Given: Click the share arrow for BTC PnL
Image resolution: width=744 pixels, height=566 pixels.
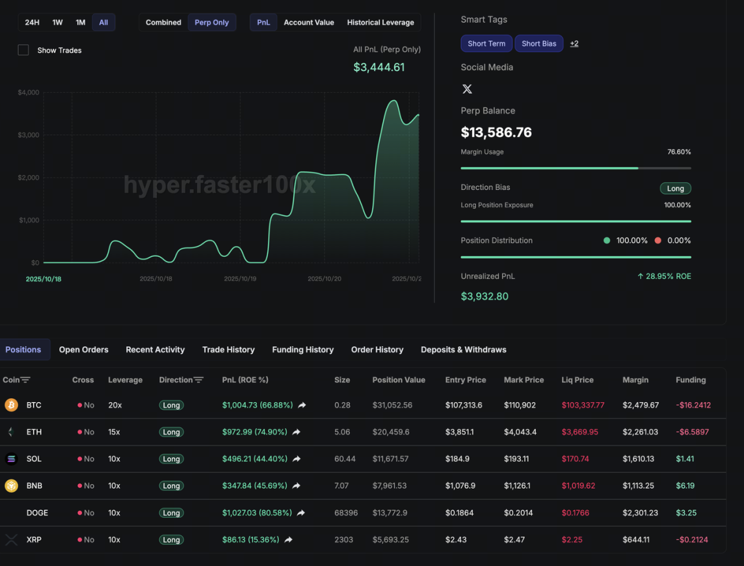Looking at the screenshot, I should tap(302, 406).
